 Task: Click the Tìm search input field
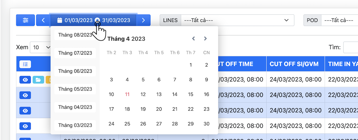click(350, 47)
